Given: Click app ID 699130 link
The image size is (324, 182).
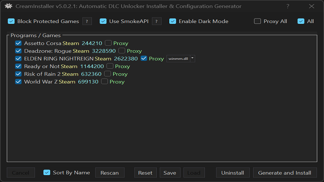Looking at the screenshot, I should pos(88,82).
